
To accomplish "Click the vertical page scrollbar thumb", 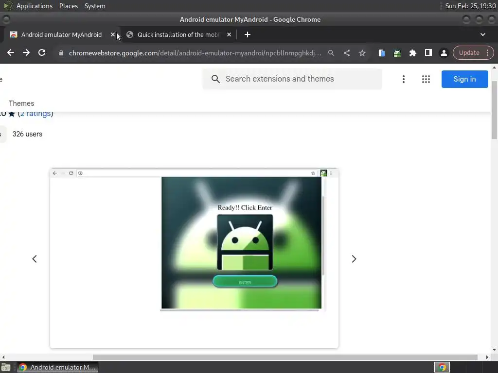I will [494, 110].
